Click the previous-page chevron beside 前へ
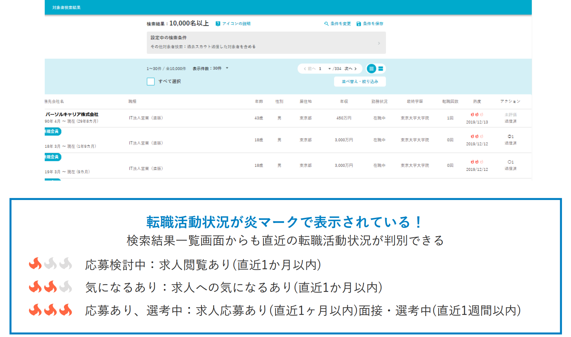This screenshot has height=337, width=571. coord(305,69)
